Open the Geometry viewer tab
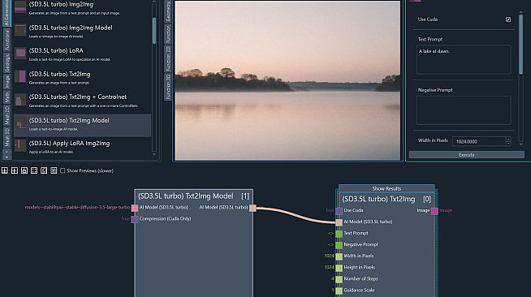Image resolution: width=531 pixels, height=297 pixels. coord(168,11)
